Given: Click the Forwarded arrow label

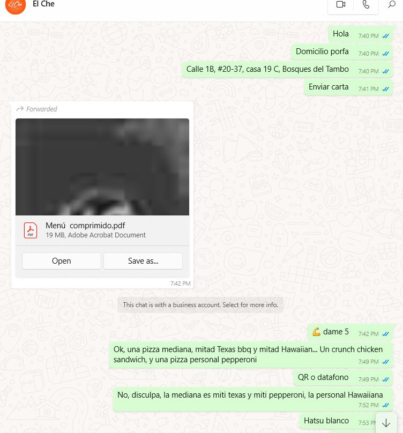Looking at the screenshot, I should point(37,109).
